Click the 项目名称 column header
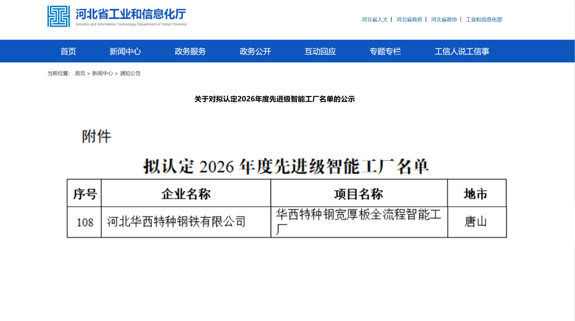This screenshot has height=321, width=575. pyautogui.click(x=359, y=194)
